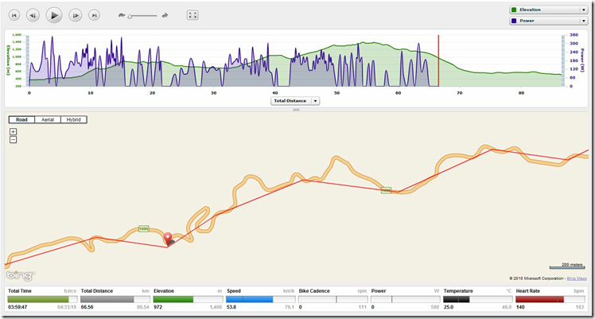Click the Bing logo on the map
This screenshot has width=595, height=319.
(20, 275)
